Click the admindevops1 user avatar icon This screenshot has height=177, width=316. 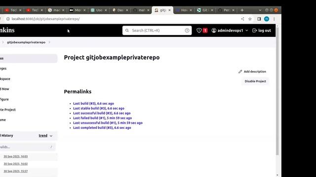(x=214, y=30)
